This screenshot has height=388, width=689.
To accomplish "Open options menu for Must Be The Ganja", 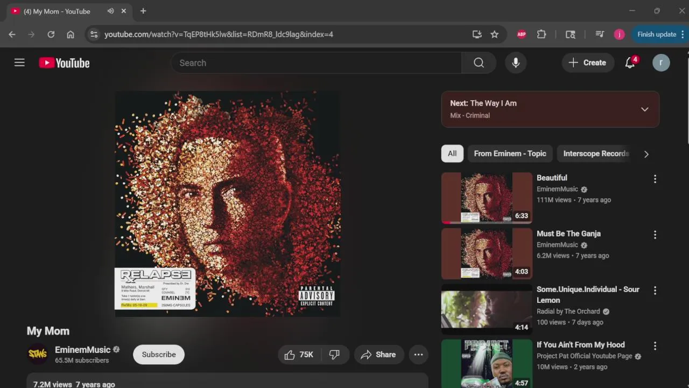I will (655, 235).
